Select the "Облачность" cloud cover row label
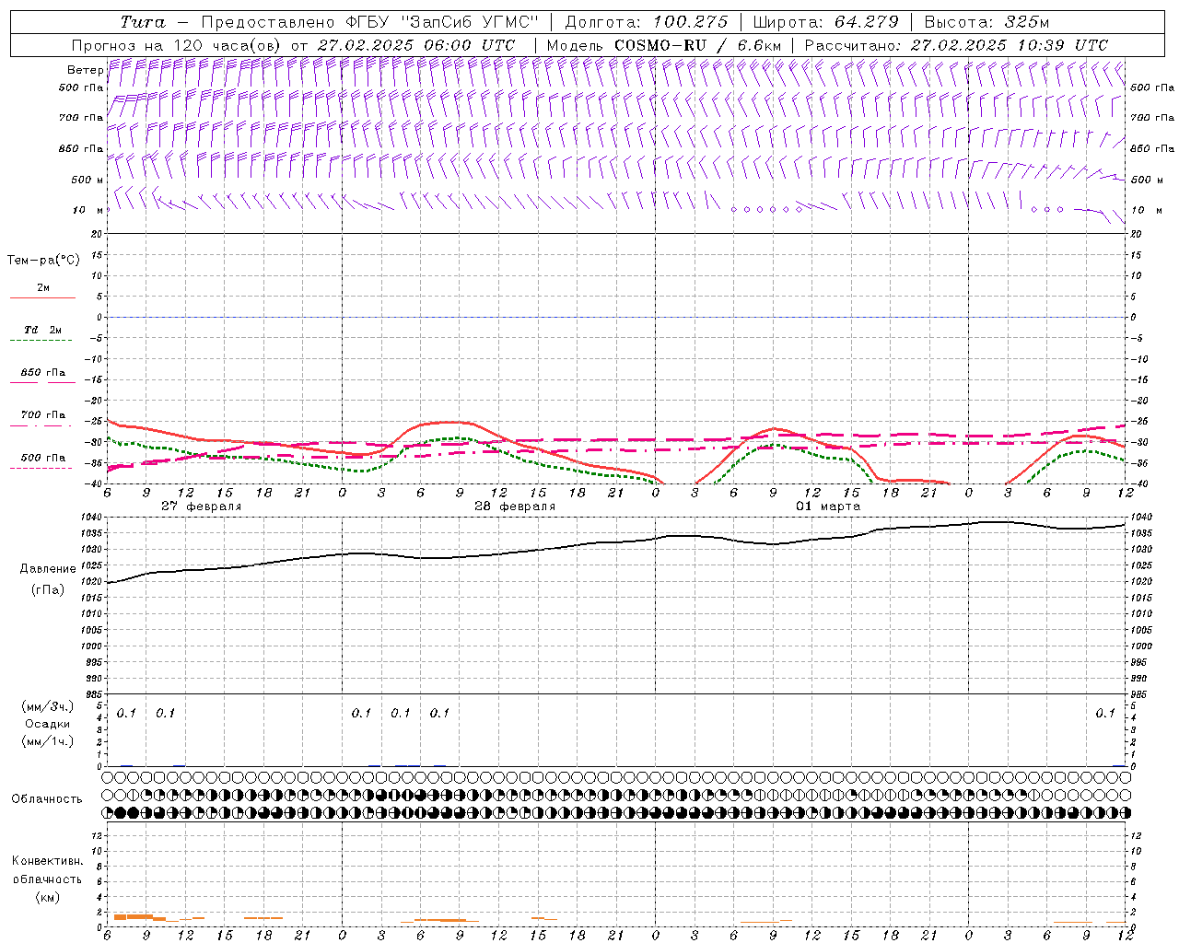This screenshot has height=943, width=1179. click(47, 798)
